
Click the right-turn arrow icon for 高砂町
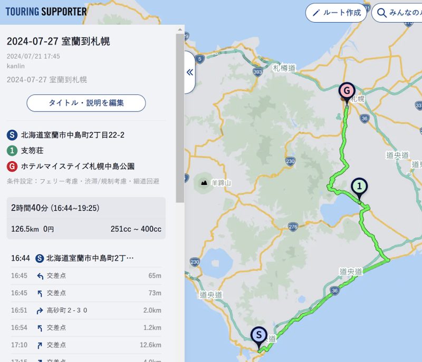(40, 310)
